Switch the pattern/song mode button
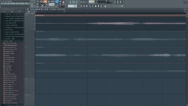The image size is (188, 106). (x=38, y=4)
